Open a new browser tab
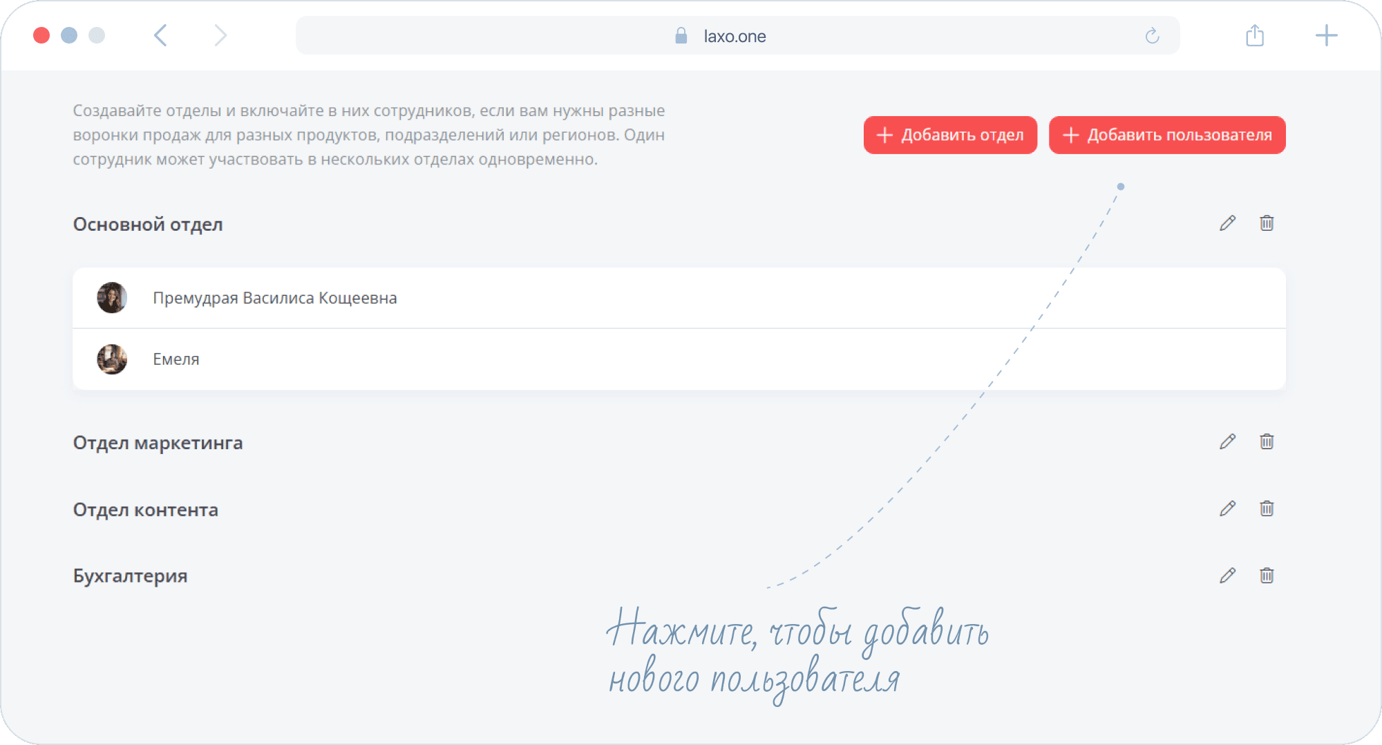The width and height of the screenshot is (1382, 745). click(x=1326, y=35)
